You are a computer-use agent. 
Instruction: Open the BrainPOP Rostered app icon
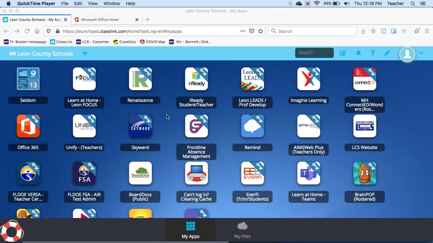coord(365,173)
